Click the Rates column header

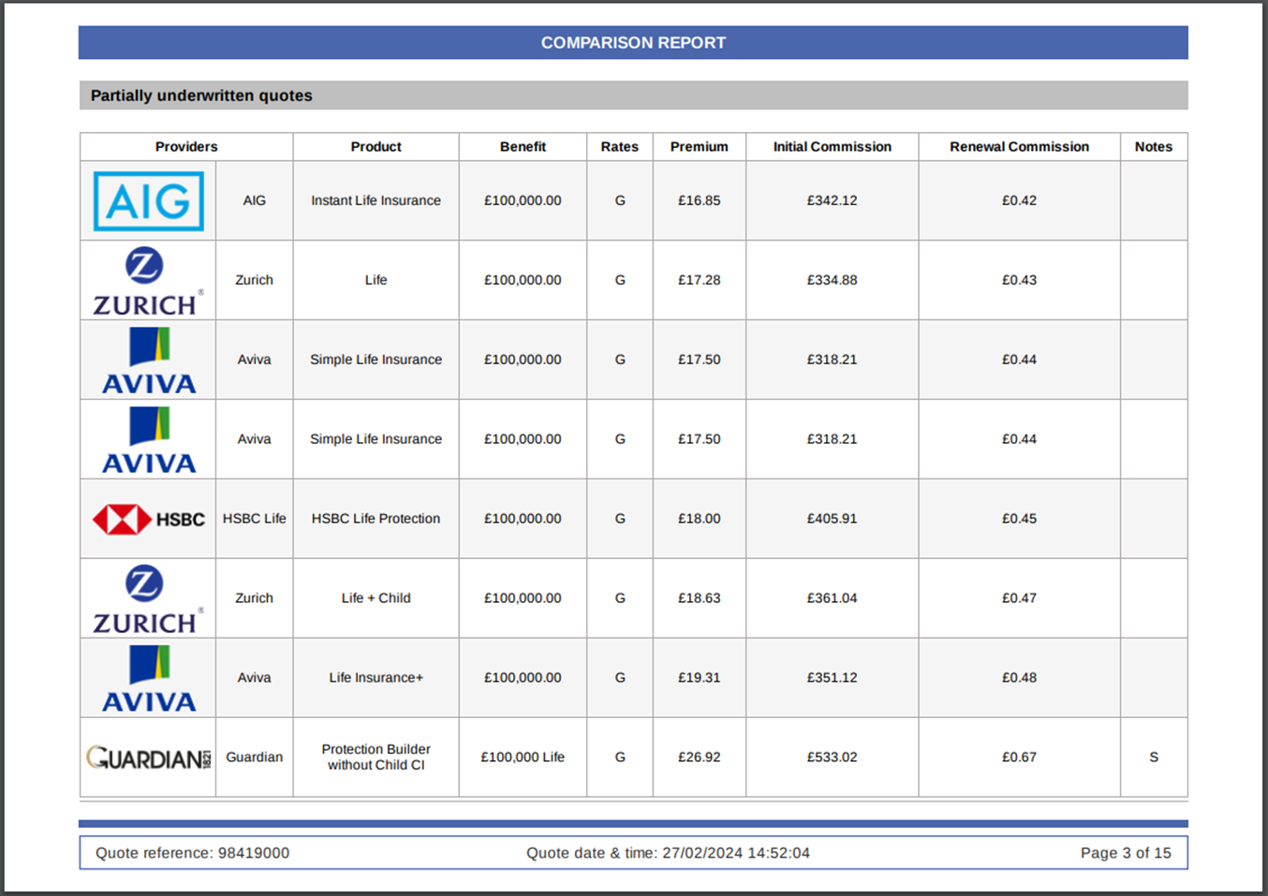(620, 147)
